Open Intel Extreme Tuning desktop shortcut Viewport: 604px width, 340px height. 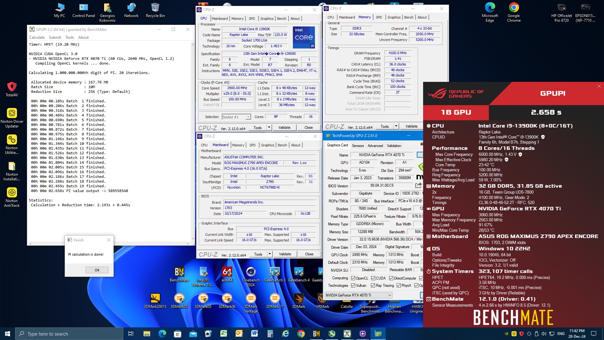click(203, 276)
